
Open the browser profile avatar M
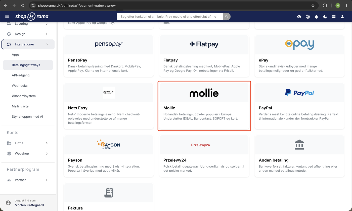click(x=338, y=5)
